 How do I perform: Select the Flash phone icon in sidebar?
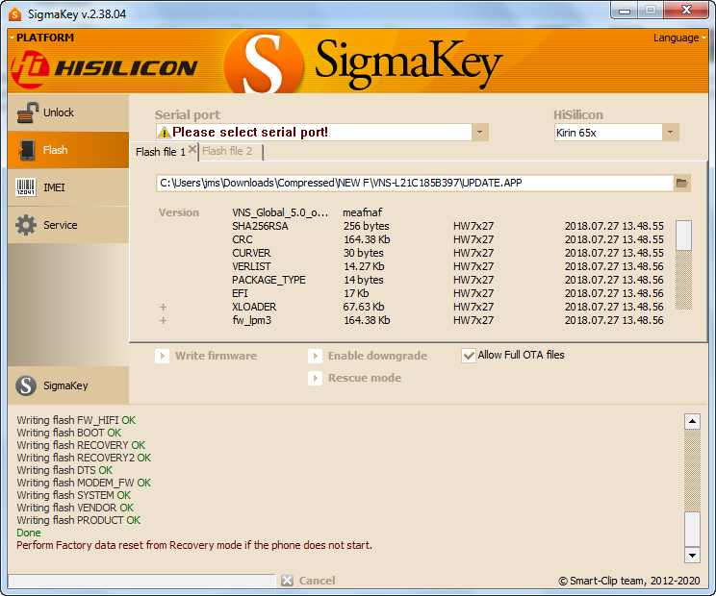point(27,150)
